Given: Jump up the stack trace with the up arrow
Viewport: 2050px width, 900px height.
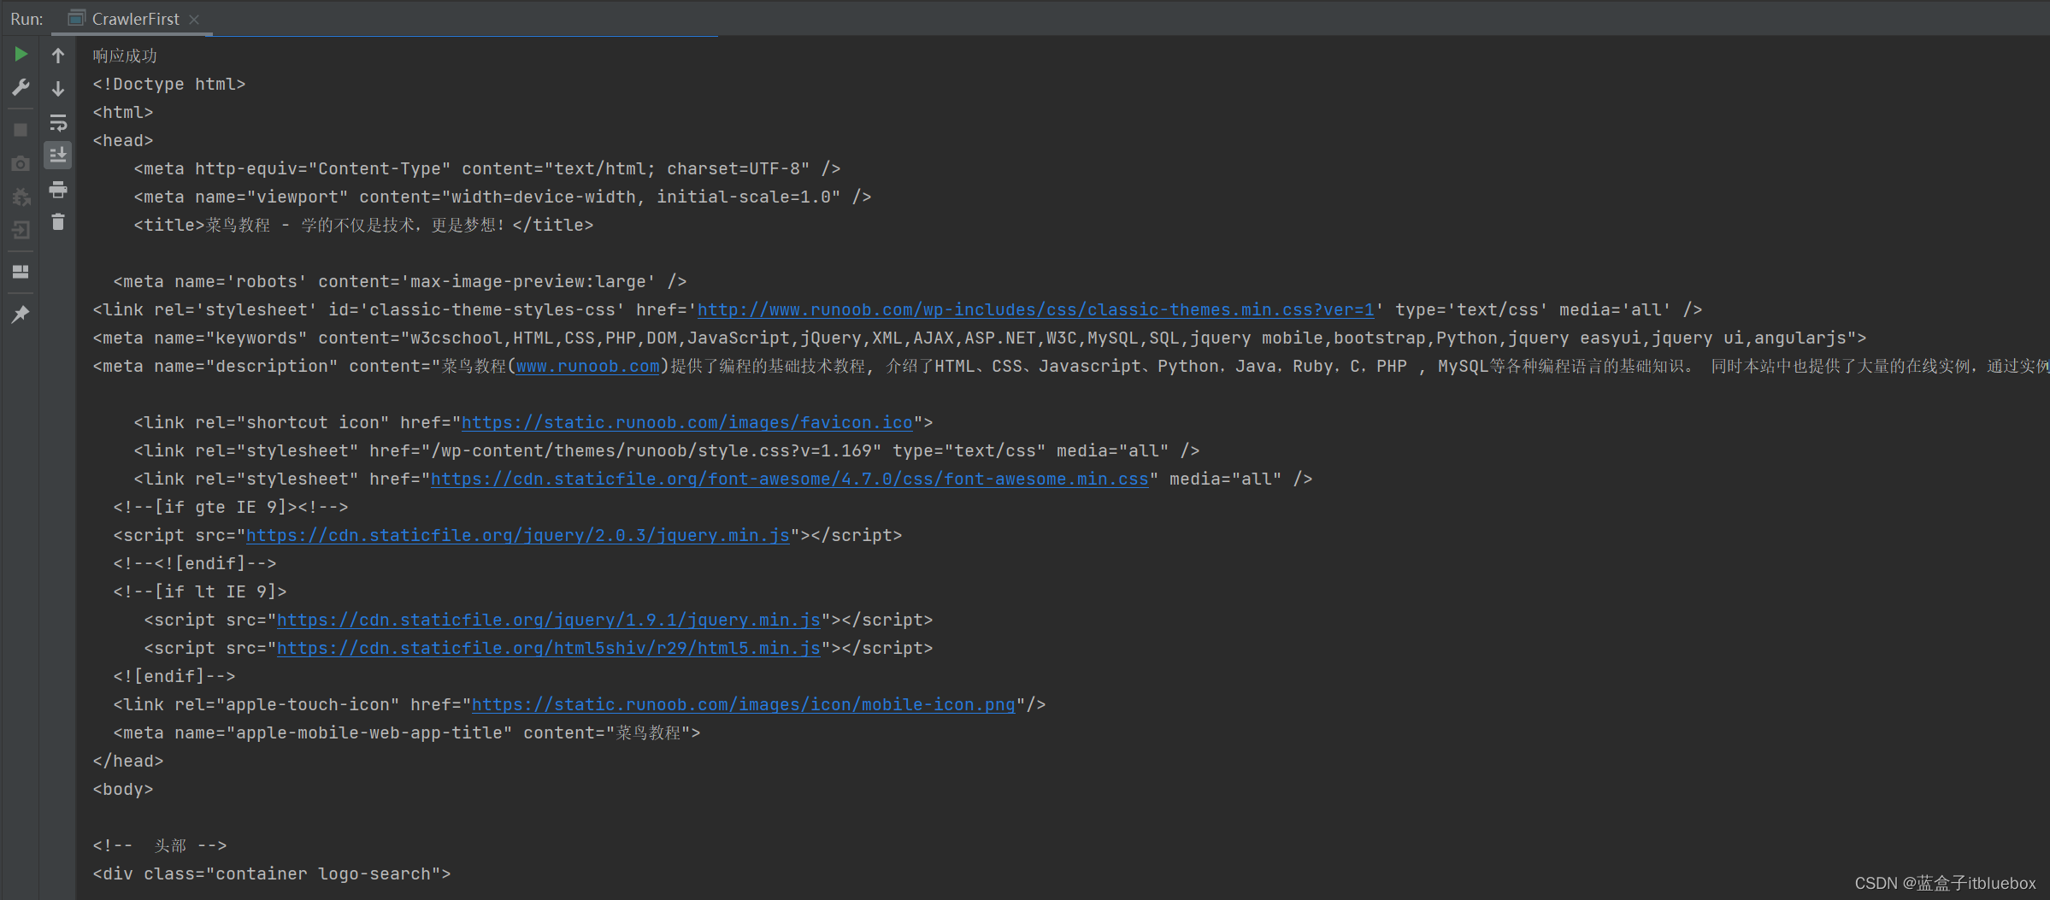Looking at the screenshot, I should coord(58,56).
